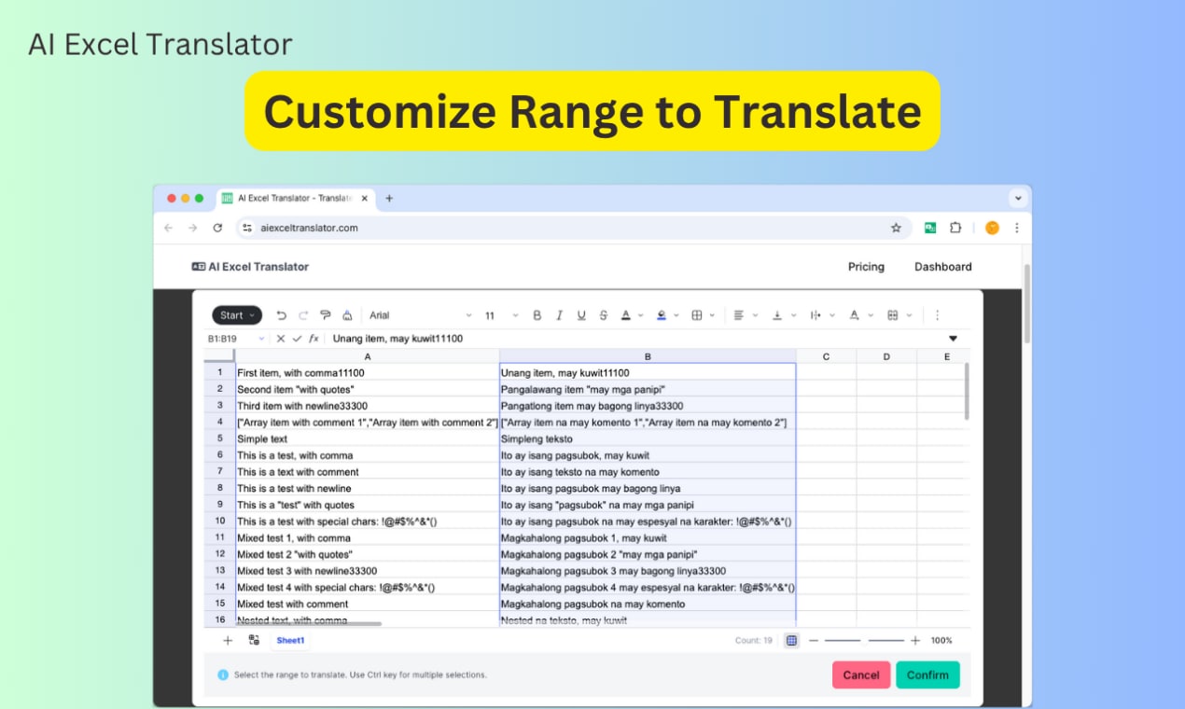
Task: Click the zoom slider track
Action: [x=864, y=641]
